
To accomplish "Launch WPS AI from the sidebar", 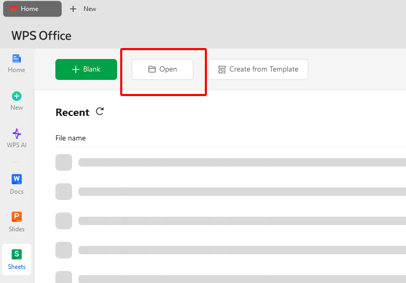I will pos(17,138).
